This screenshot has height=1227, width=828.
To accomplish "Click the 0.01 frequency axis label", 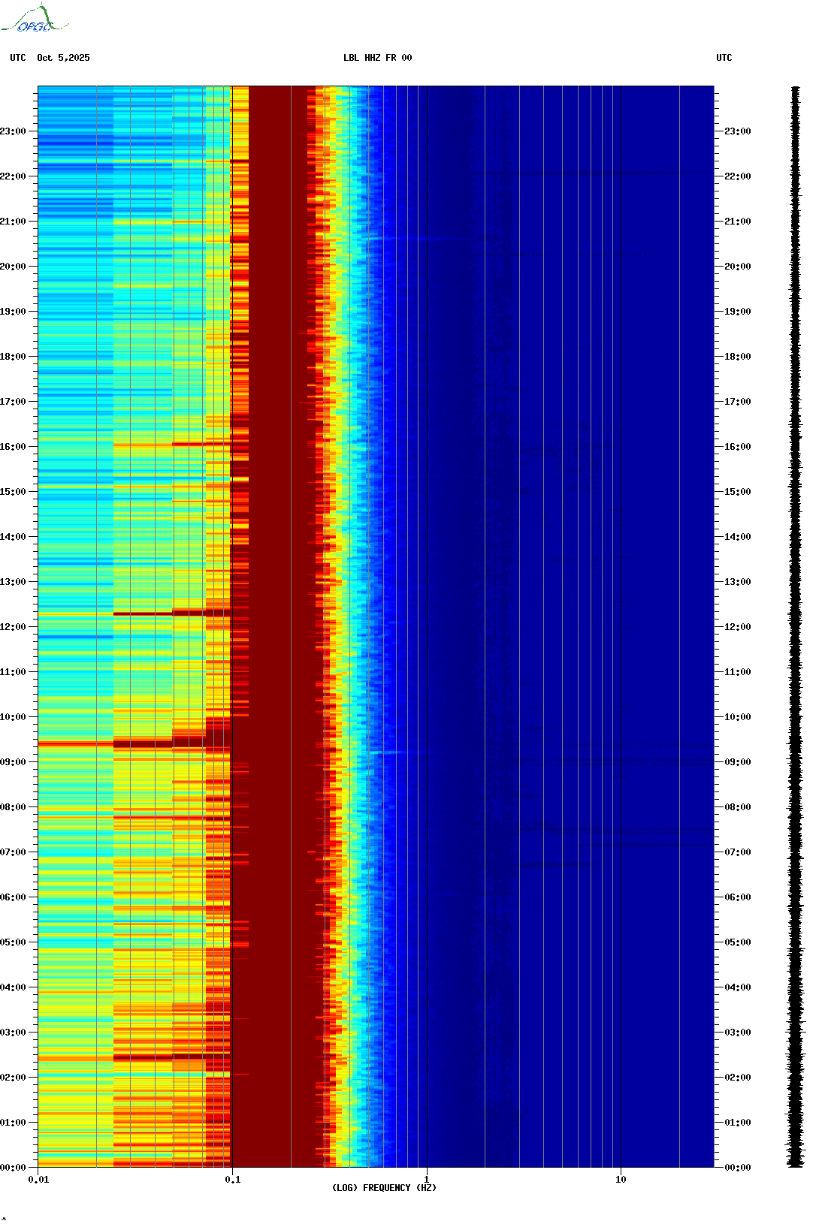I will point(38,1180).
